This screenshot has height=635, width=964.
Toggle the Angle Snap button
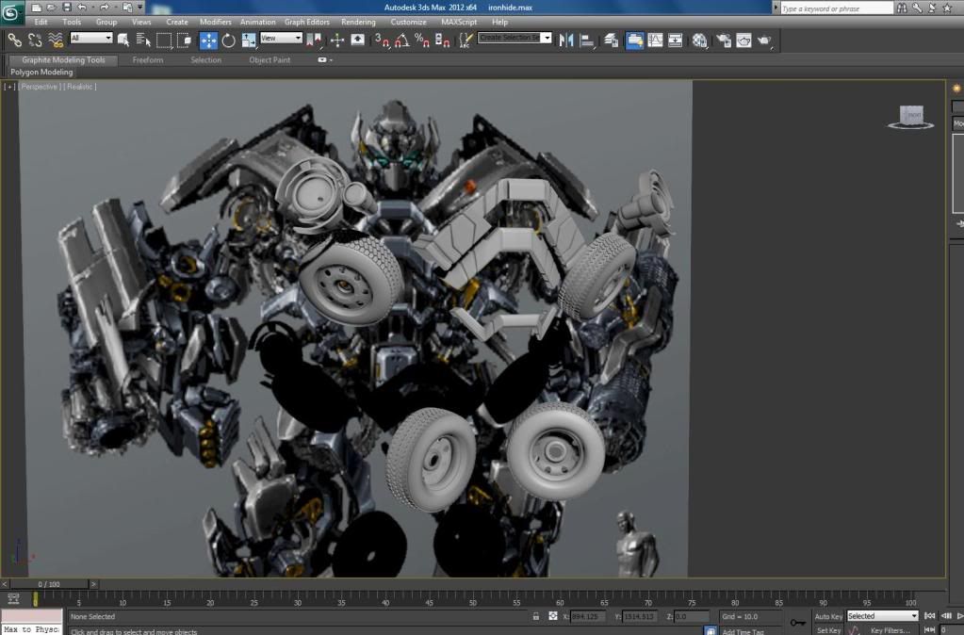(x=402, y=41)
